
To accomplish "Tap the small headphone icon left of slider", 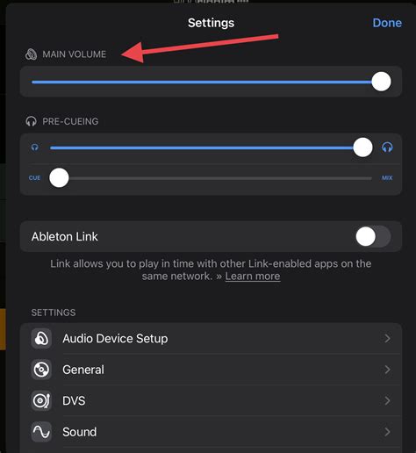I will [x=35, y=147].
